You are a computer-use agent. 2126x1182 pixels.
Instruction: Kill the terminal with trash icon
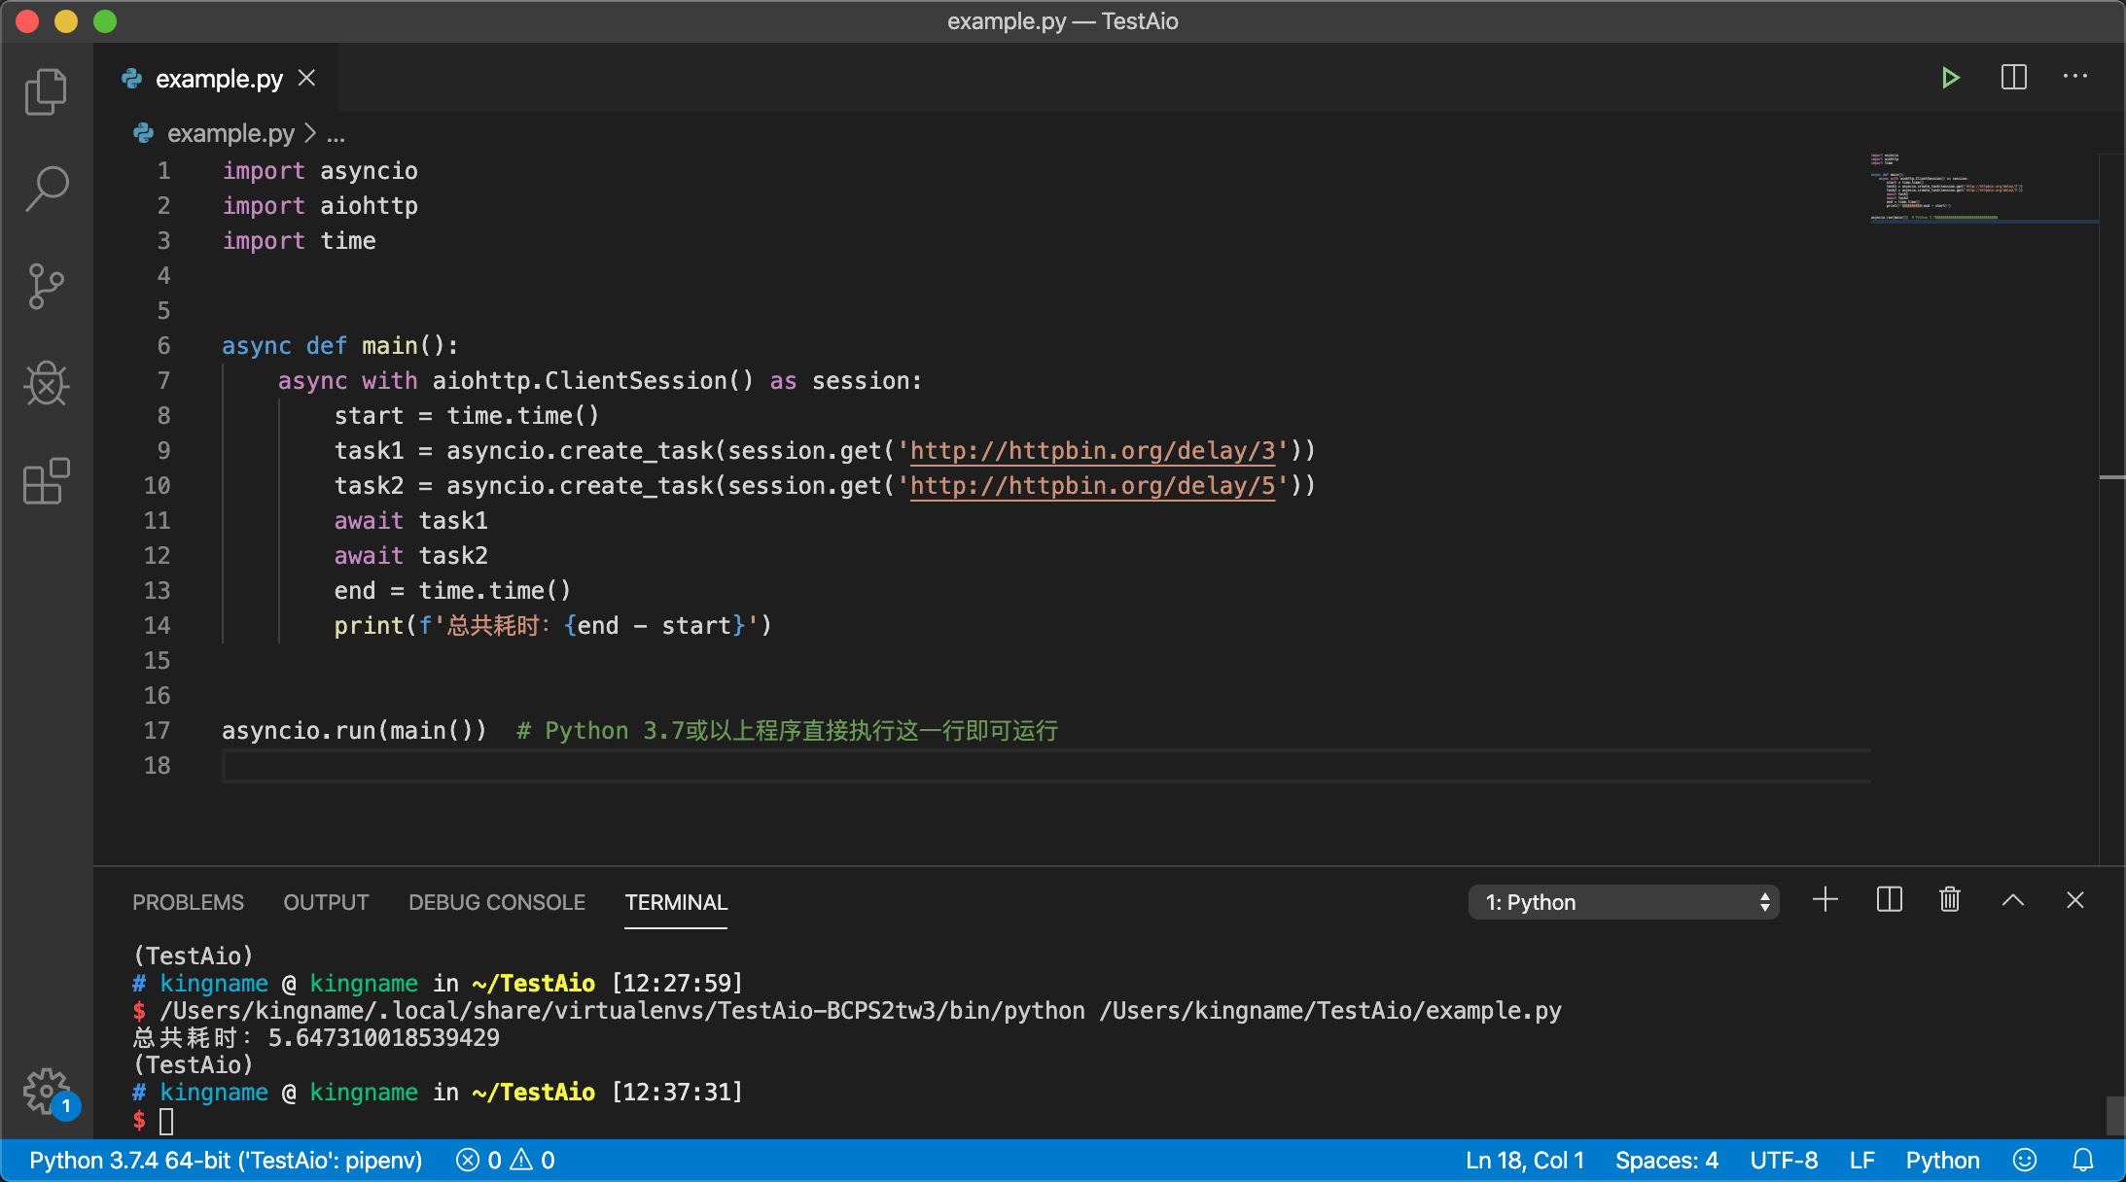(x=1949, y=900)
